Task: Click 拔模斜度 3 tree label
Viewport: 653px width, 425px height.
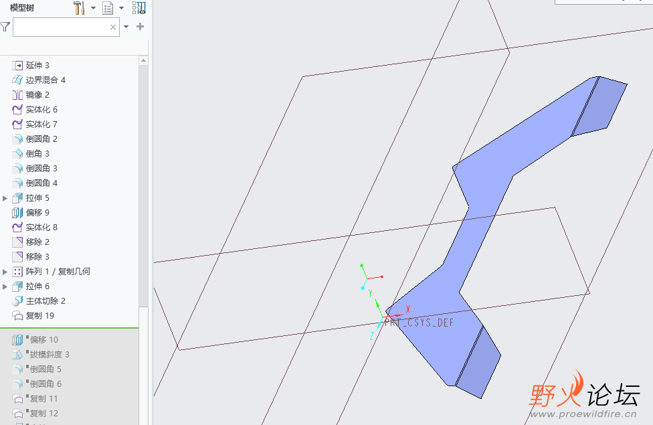Action: point(50,355)
